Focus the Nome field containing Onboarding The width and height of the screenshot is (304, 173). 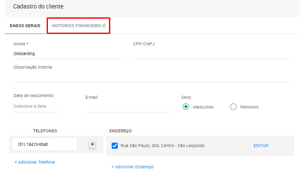click(x=68, y=54)
